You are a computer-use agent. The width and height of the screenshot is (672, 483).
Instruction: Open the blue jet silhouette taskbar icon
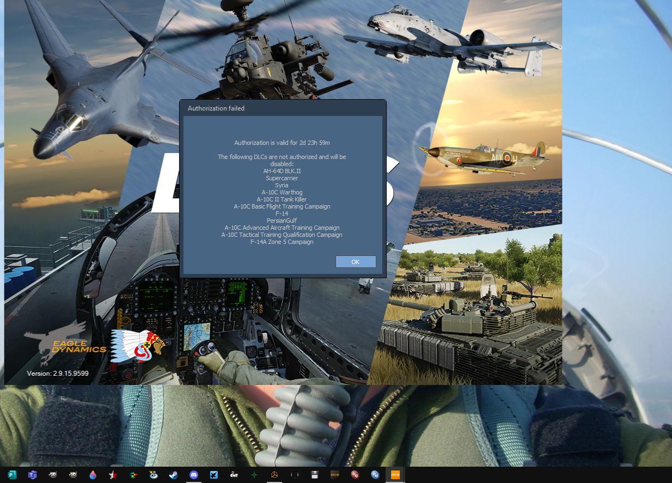[x=213, y=475]
